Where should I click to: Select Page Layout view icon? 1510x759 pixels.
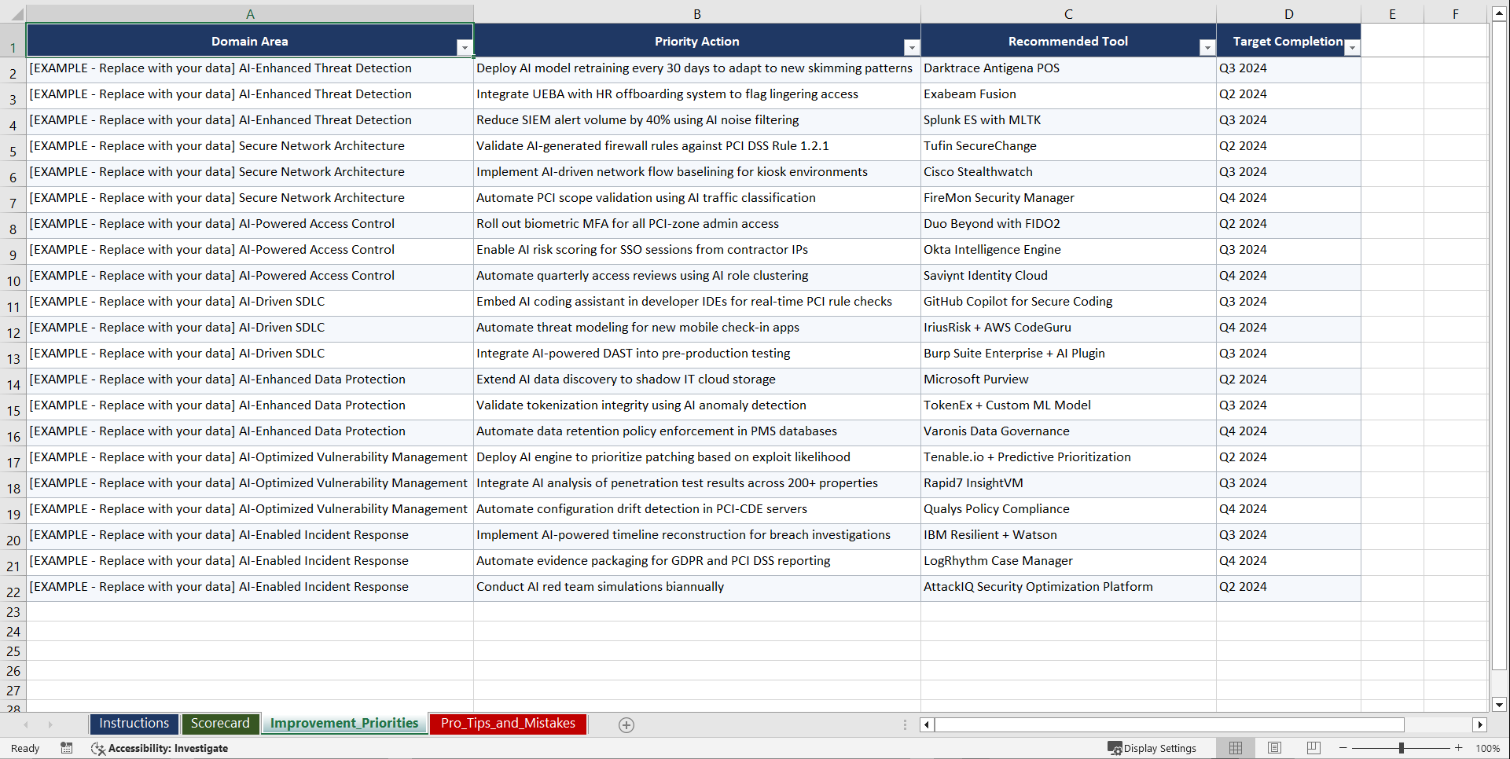(1274, 748)
